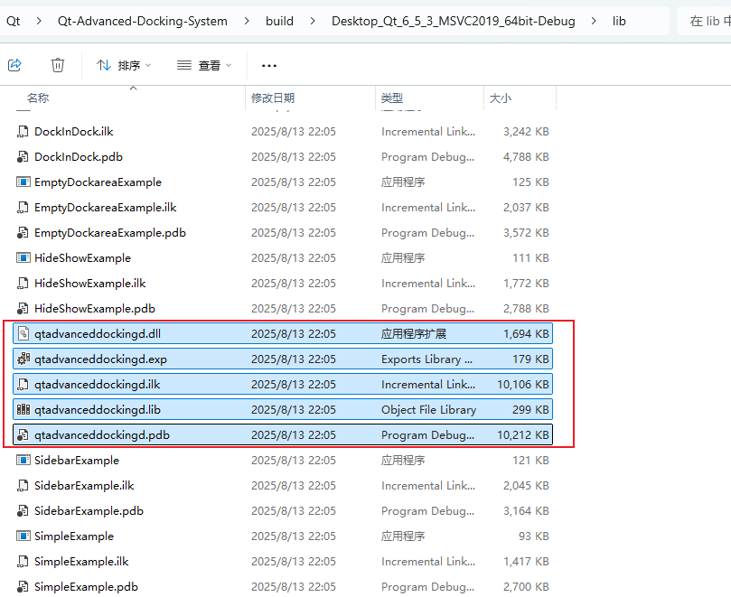
Task: Click the Share icon in toolbar
Action: 15,65
